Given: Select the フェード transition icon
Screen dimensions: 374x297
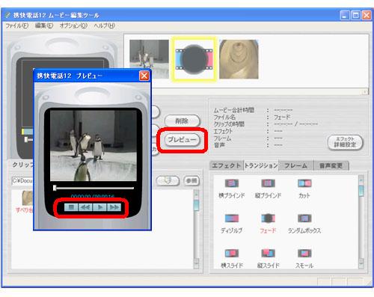Looking at the screenshot, I should point(268,218).
